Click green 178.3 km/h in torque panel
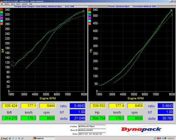 click(29, 118)
